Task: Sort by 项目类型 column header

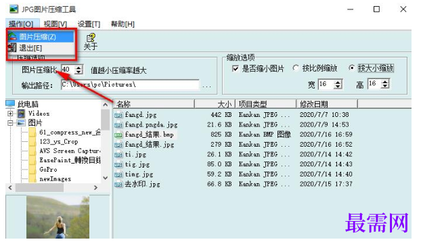Action: point(266,104)
